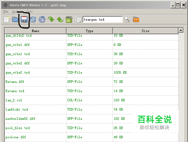This screenshot has width=188, height=142.
Task: Open an archive with the folder icon
Action: tap(15, 19)
